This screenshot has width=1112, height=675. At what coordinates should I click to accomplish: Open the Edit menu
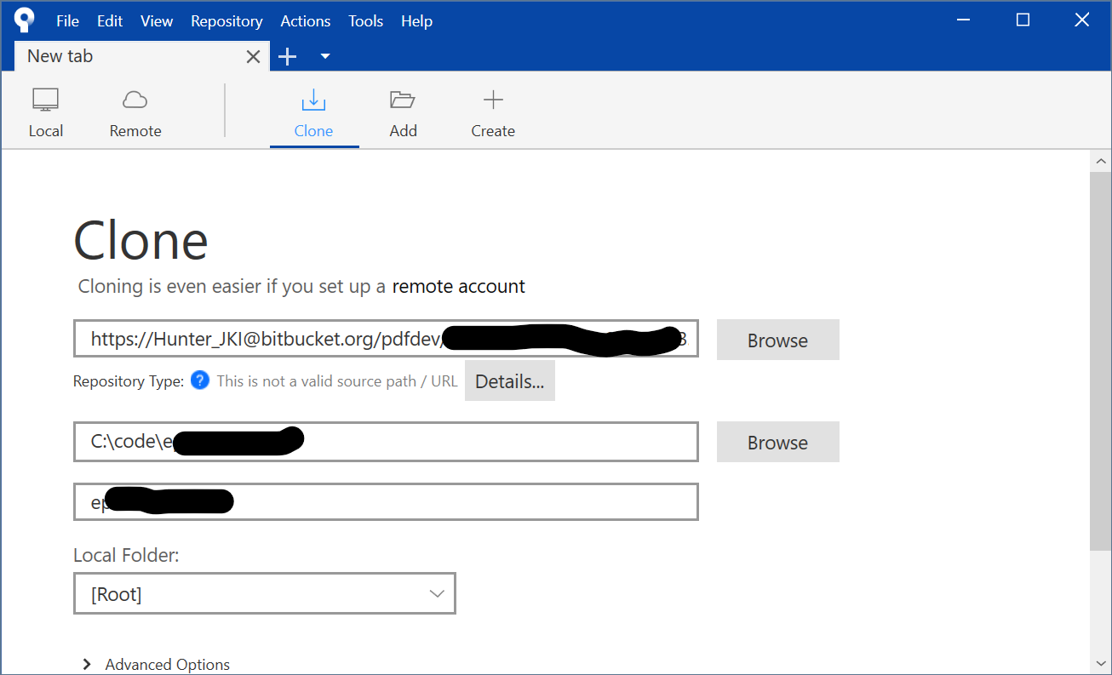[x=110, y=21]
